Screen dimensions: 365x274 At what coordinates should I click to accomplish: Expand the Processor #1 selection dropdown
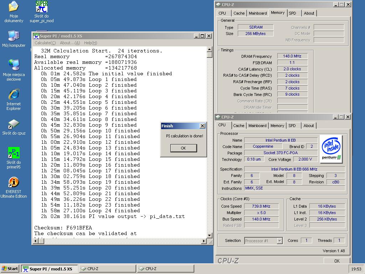280,241
